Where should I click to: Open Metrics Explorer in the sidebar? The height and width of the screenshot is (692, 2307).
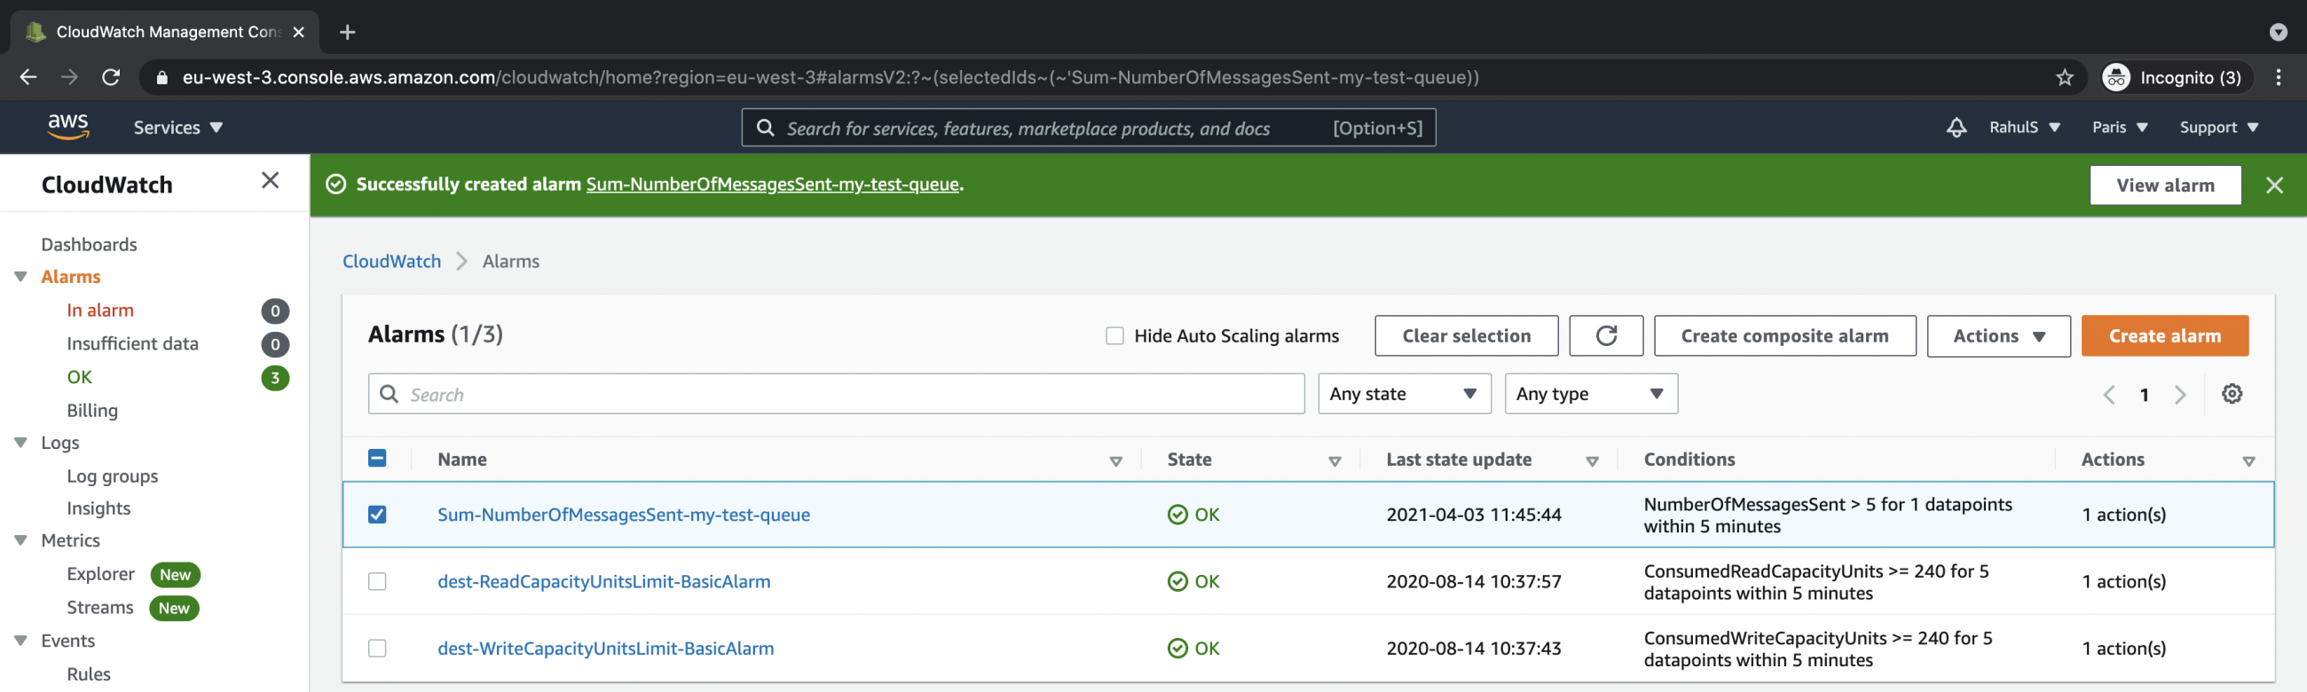click(x=100, y=574)
